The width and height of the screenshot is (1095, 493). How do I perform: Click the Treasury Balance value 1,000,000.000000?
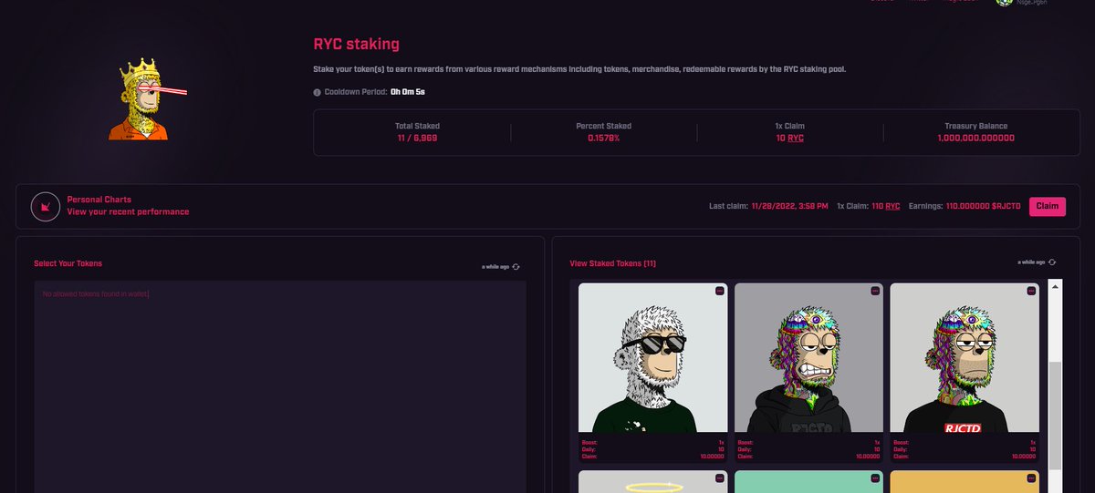(x=975, y=138)
